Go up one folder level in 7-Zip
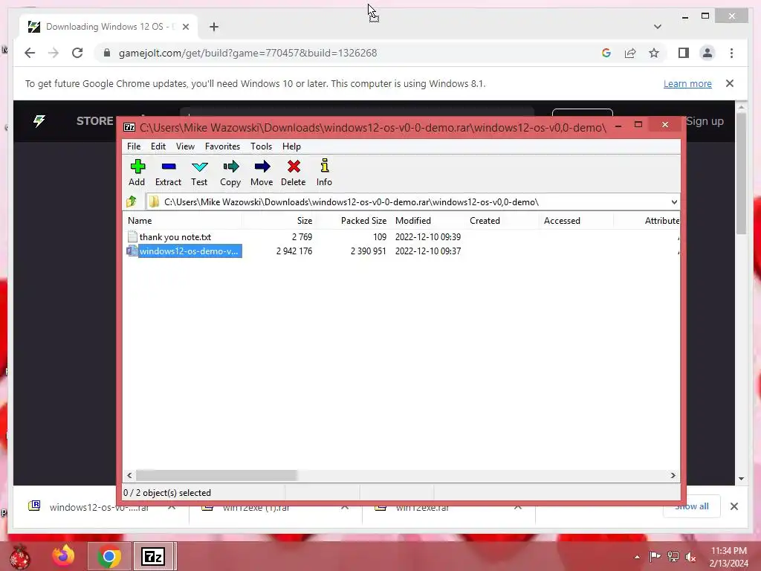The image size is (761, 571). click(x=132, y=201)
